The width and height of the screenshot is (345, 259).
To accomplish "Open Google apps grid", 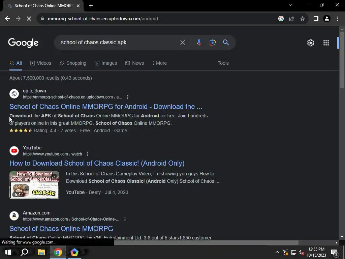I will 326,43.
